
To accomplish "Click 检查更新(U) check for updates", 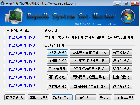I will tap(15, 97).
